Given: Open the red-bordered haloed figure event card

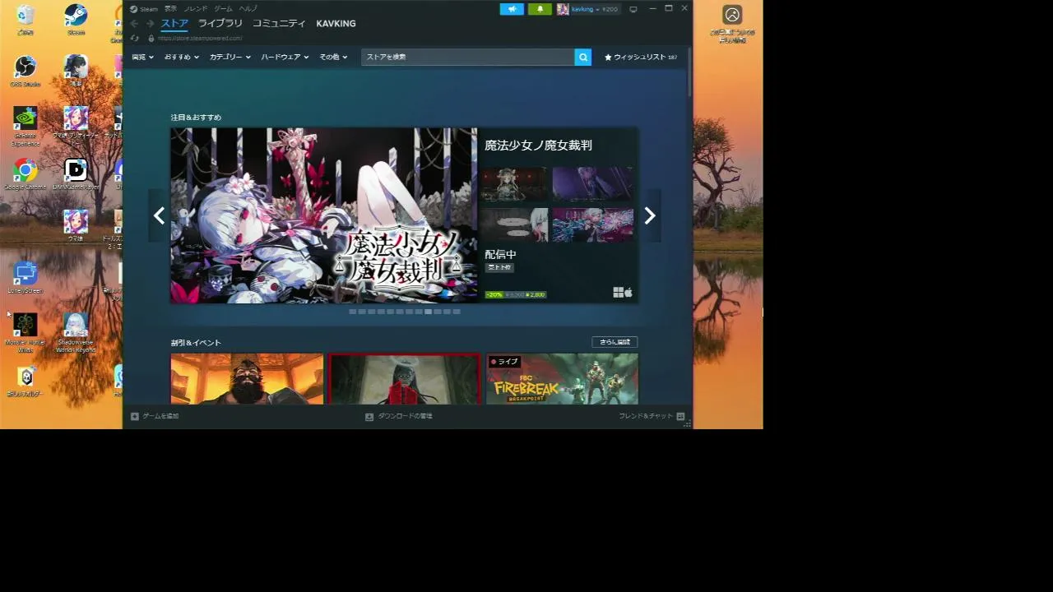Looking at the screenshot, I should (404, 379).
